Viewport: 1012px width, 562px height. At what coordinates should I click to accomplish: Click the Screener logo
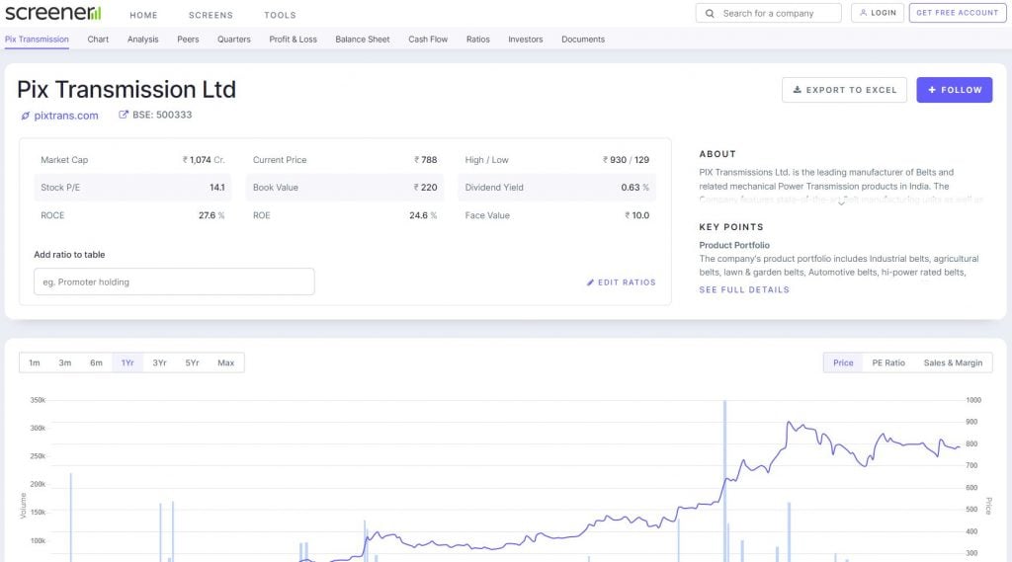pyautogui.click(x=53, y=13)
